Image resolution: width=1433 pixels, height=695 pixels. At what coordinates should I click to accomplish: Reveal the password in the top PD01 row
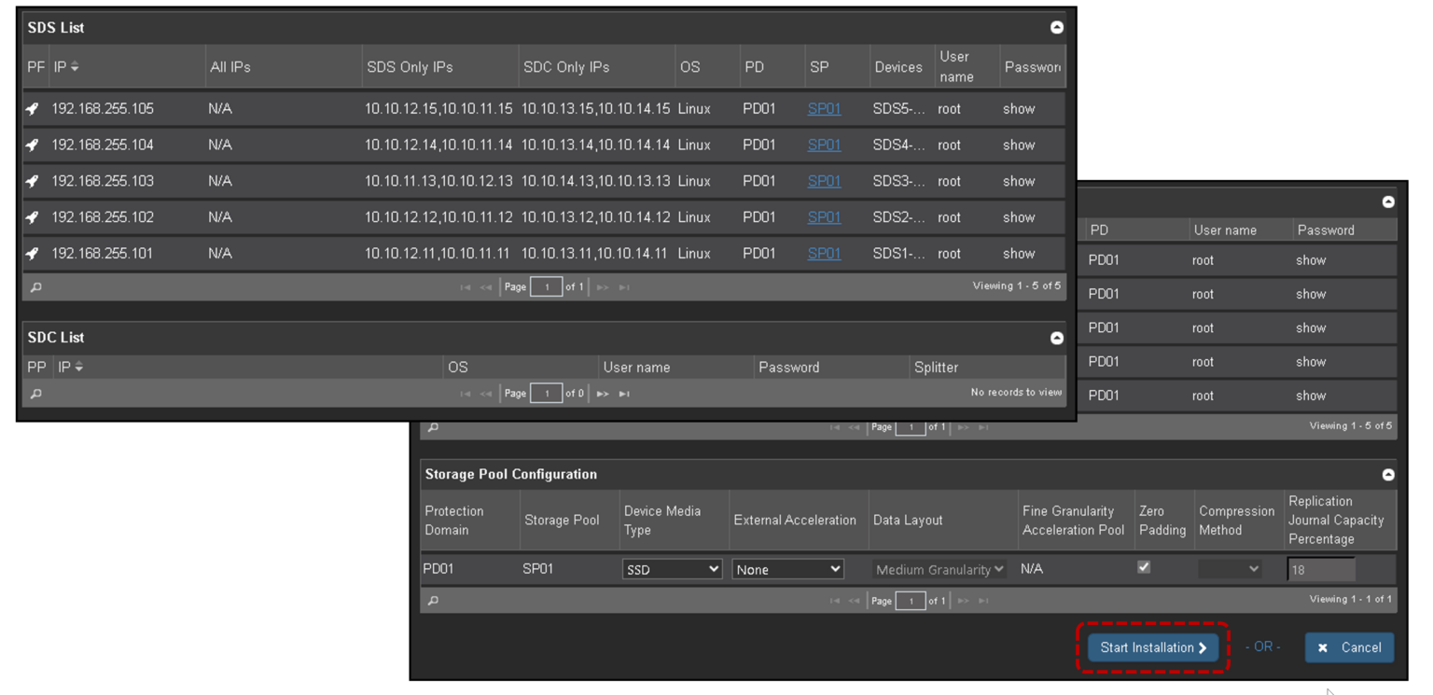[x=1310, y=260]
